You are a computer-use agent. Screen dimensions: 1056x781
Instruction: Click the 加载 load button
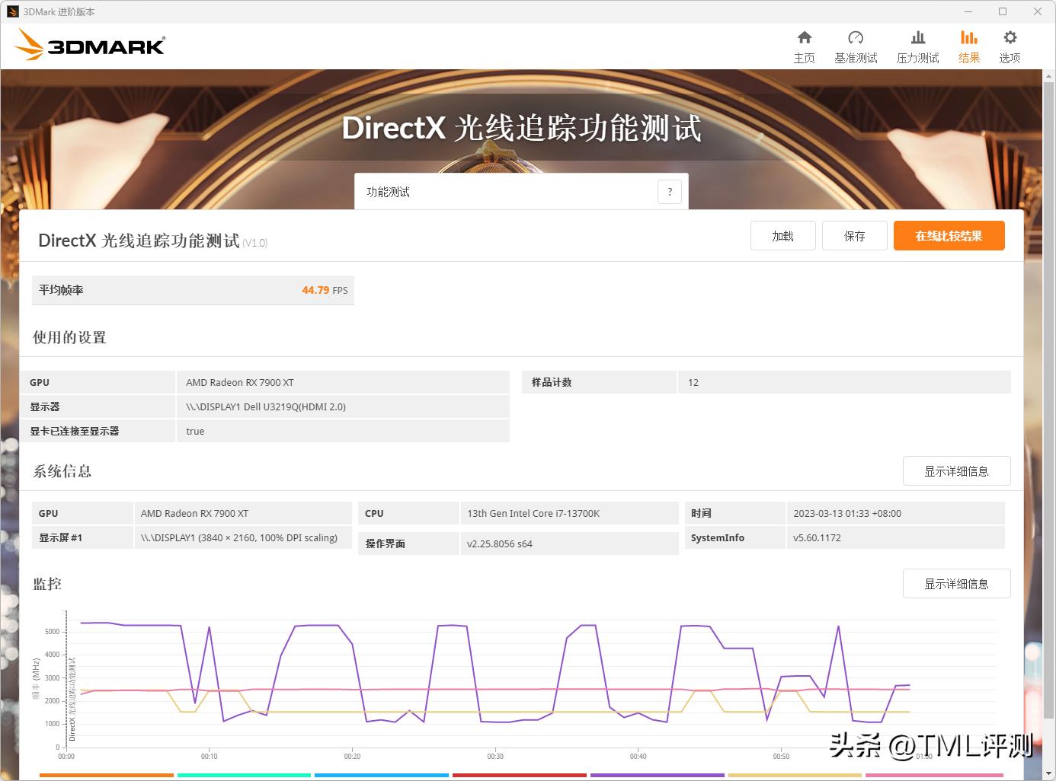[782, 236]
